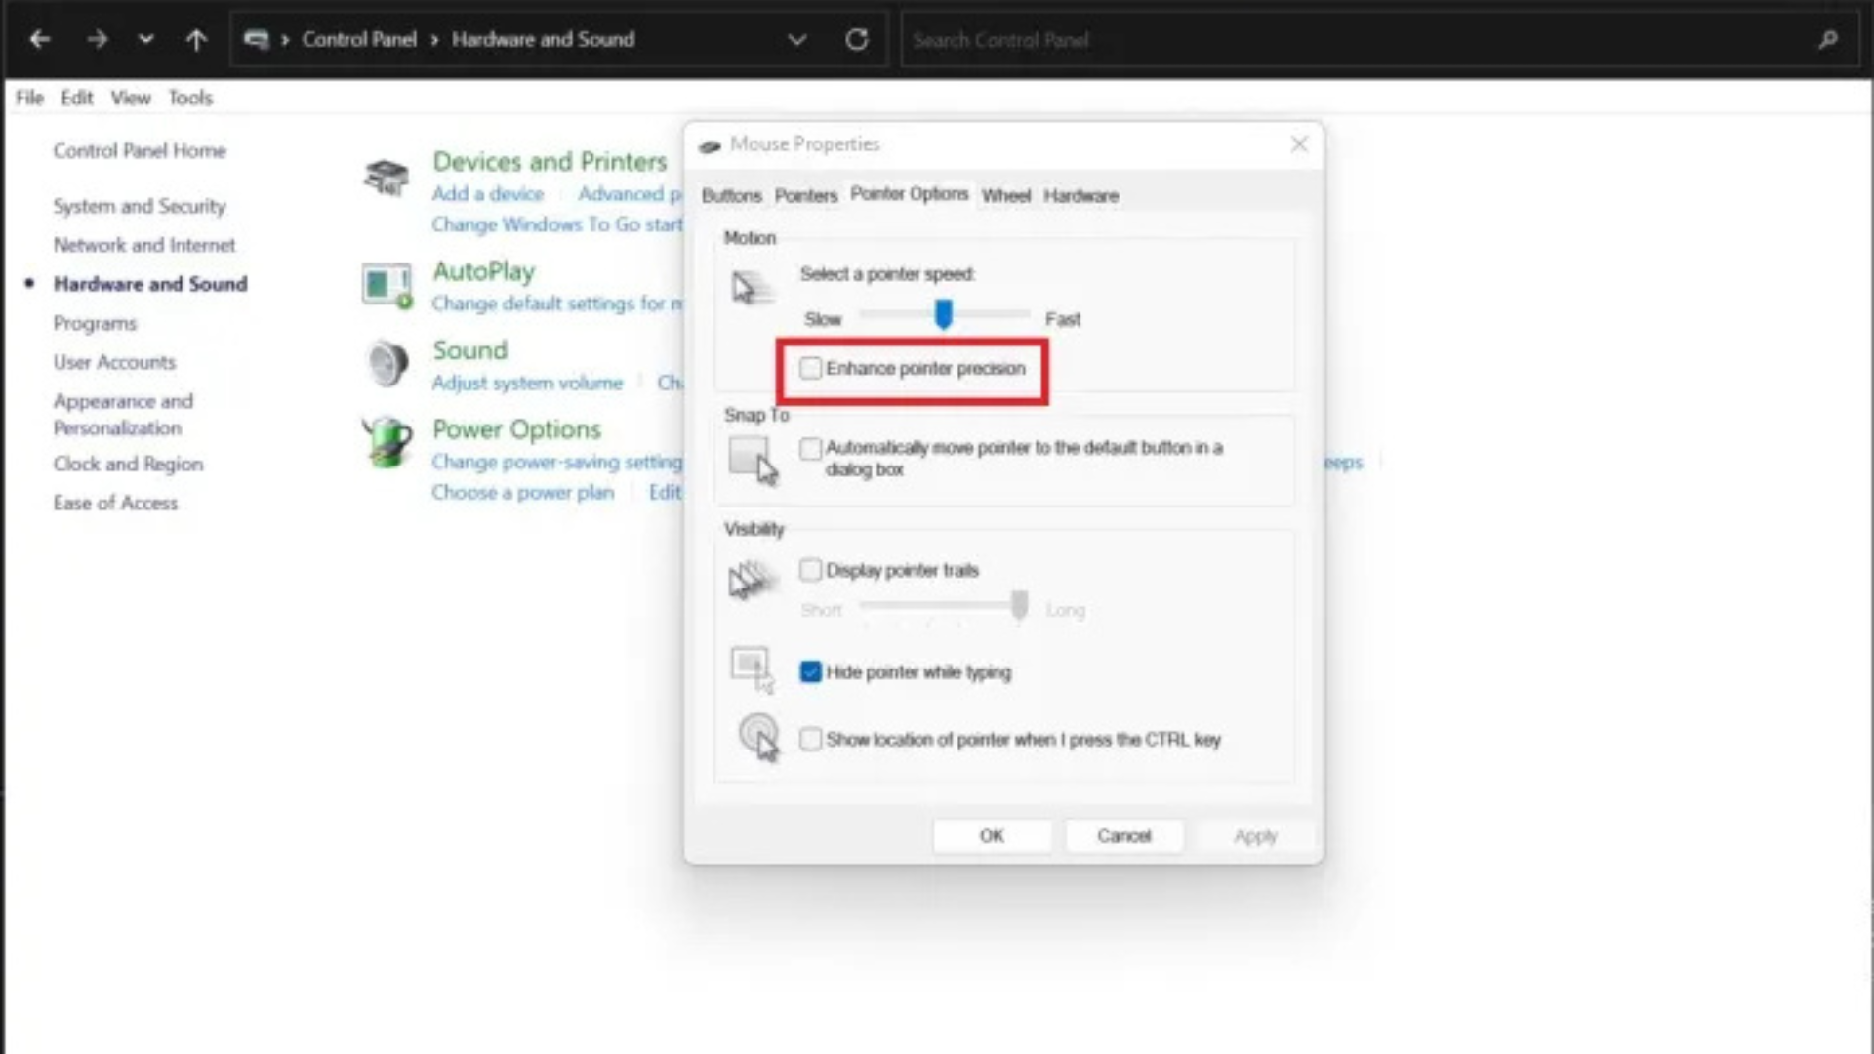
Task: Click the Apply button
Action: [1255, 835]
